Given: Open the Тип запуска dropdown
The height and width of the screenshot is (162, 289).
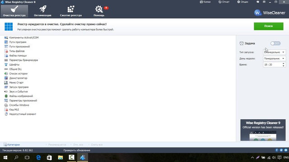Looking at the screenshot, I should [274, 52].
